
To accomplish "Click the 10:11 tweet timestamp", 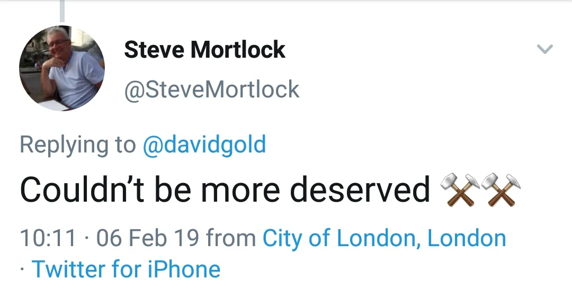I will tap(49, 238).
